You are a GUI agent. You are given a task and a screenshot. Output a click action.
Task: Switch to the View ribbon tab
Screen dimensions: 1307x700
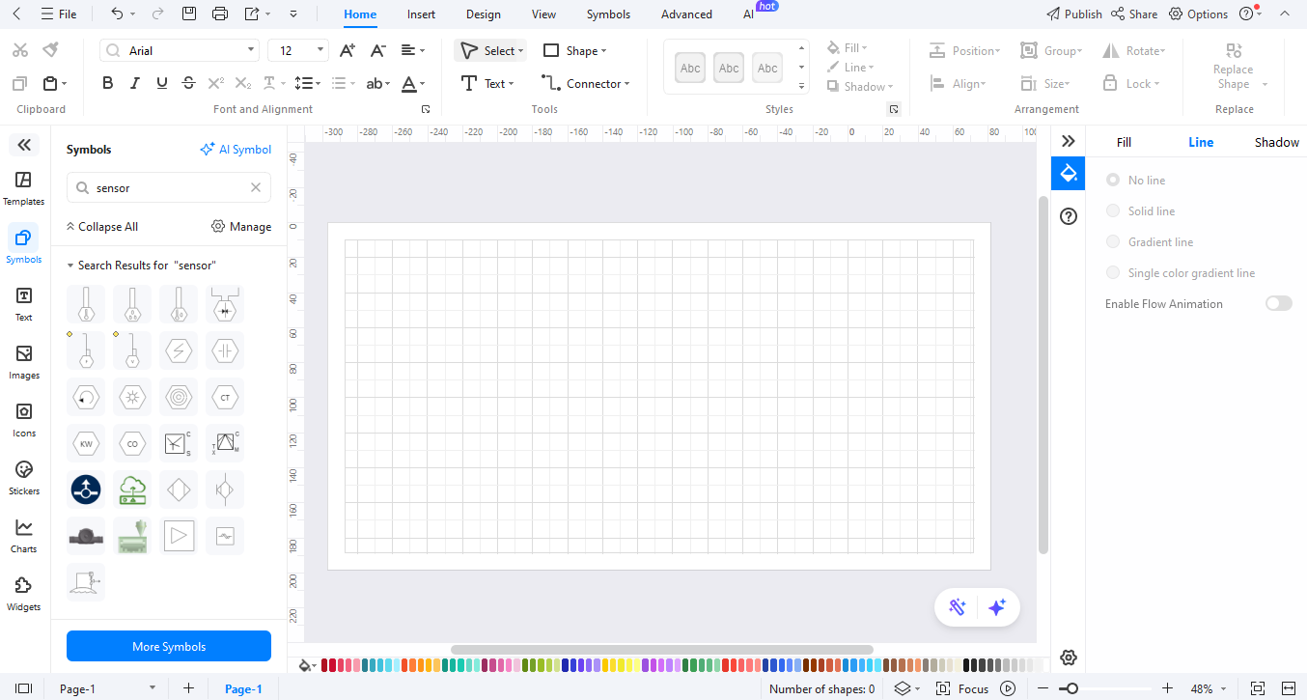[x=543, y=14]
